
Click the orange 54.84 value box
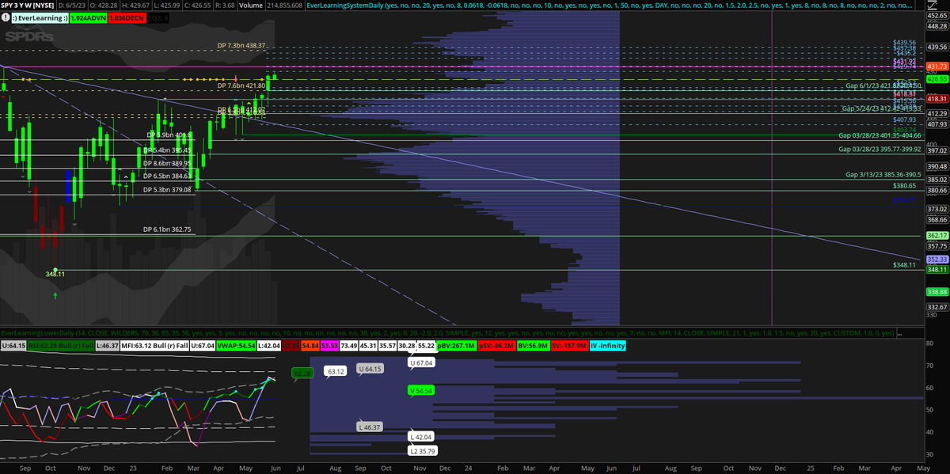pos(310,346)
